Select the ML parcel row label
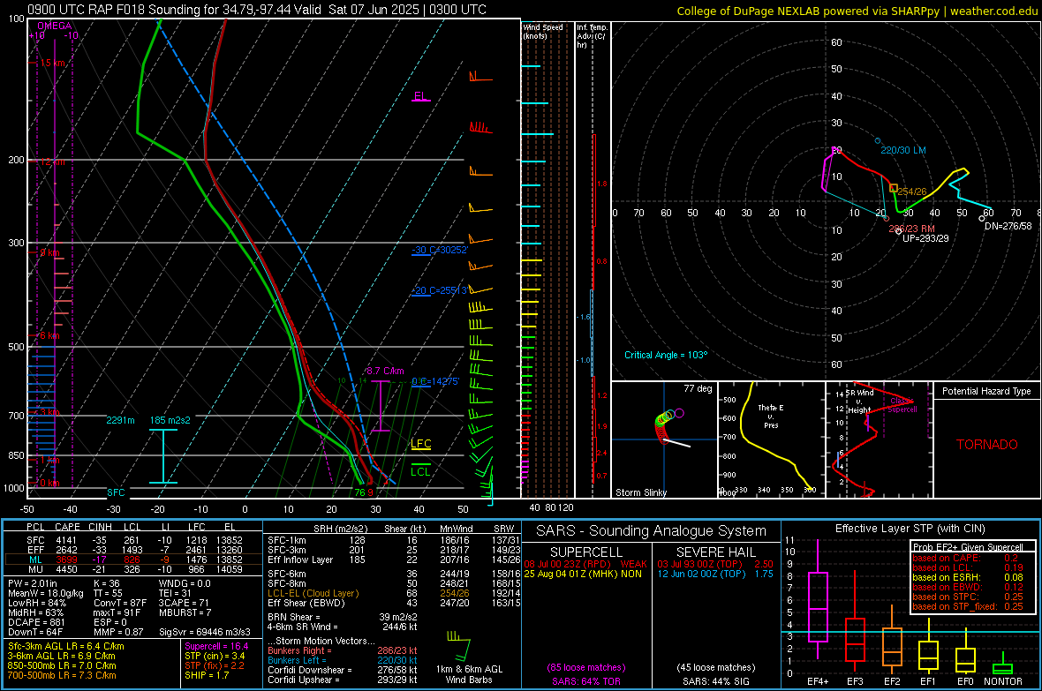1042x691 pixels. 35,560
